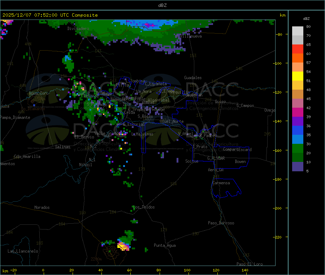The image size is (325, 275).
Task: Click the E_Escorial map label
Action: tap(134, 124)
